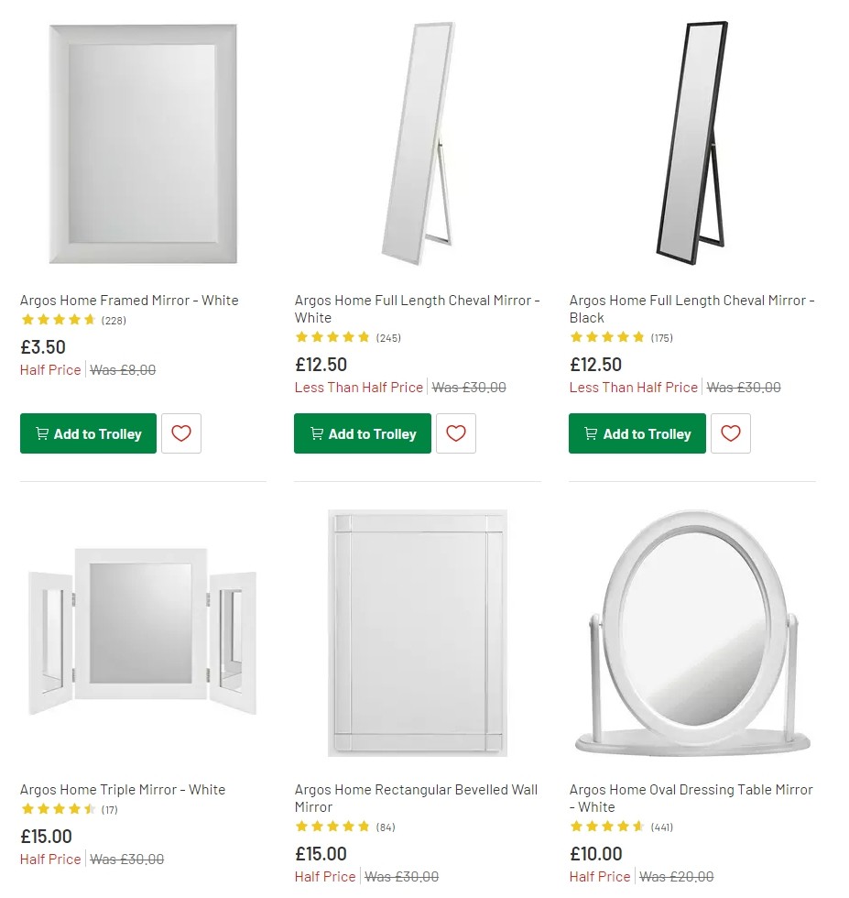
Task: Add the White Full Length Cheval Mirror to trolley
Action: tap(362, 433)
